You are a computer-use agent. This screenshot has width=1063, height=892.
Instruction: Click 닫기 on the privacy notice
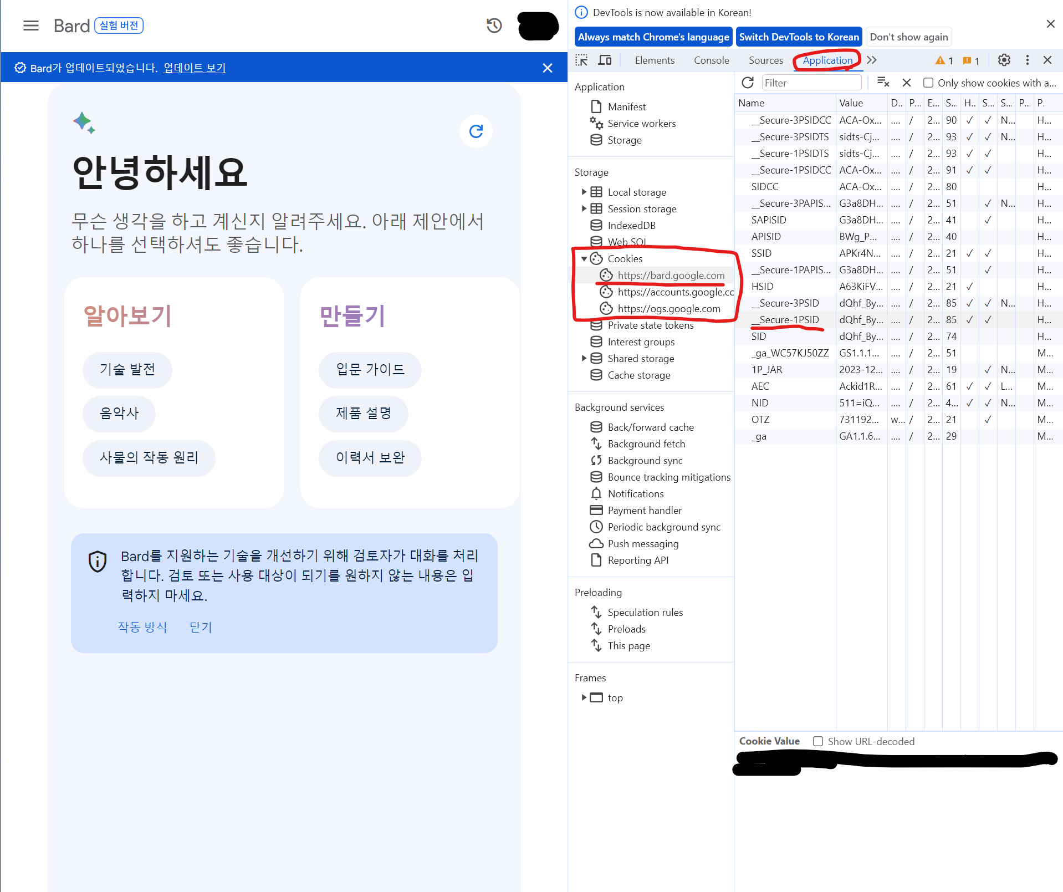(x=201, y=627)
